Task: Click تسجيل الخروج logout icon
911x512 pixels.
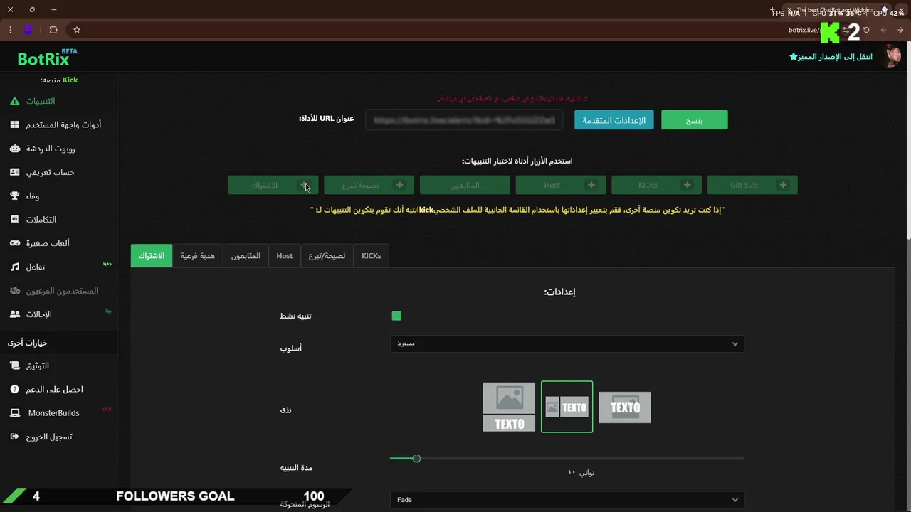Action: [14, 437]
